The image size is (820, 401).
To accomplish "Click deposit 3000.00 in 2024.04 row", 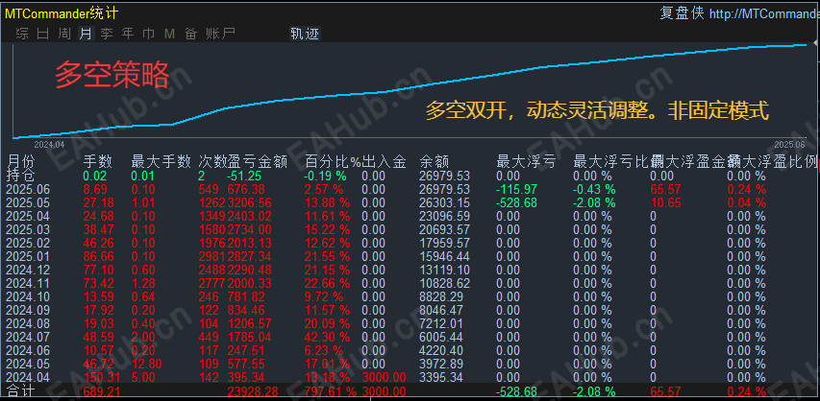I will coord(384,377).
